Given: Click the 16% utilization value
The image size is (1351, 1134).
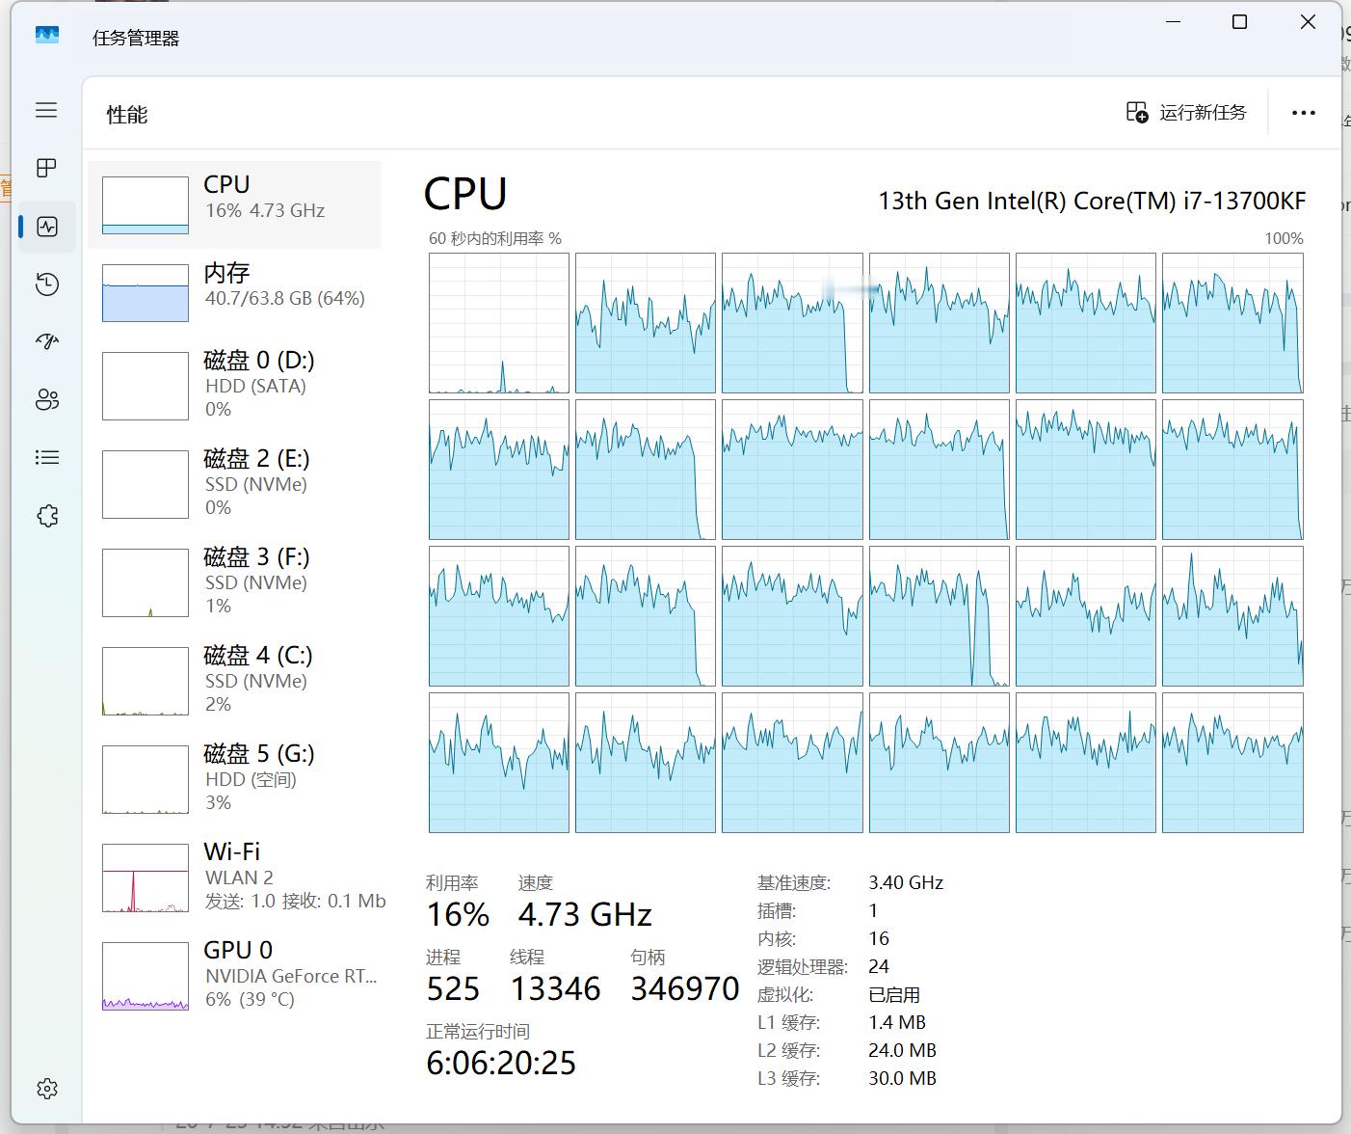Looking at the screenshot, I should (x=458, y=914).
